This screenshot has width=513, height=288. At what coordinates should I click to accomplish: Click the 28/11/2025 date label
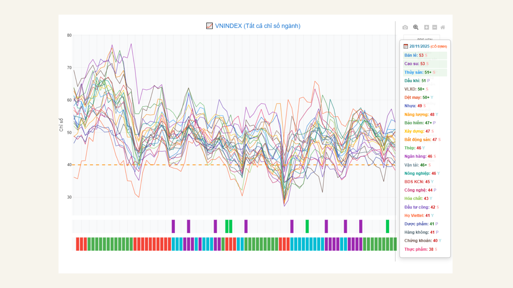(x=419, y=46)
